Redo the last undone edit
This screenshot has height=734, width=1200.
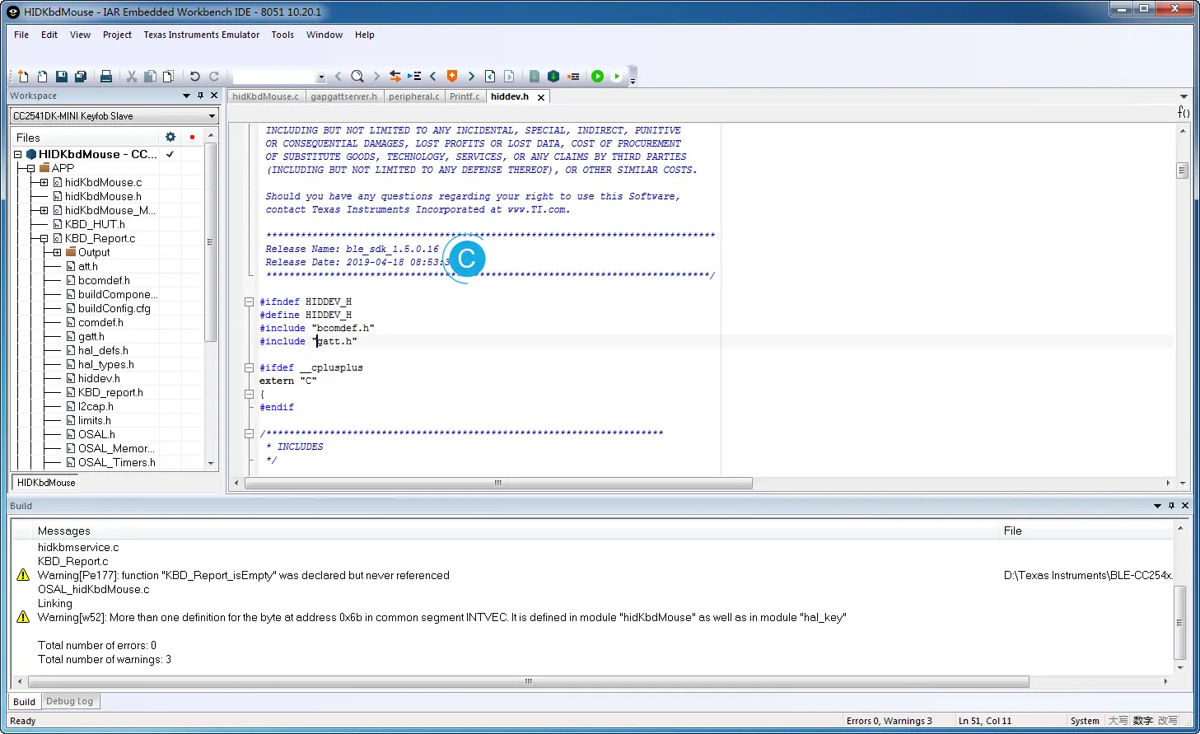click(214, 77)
